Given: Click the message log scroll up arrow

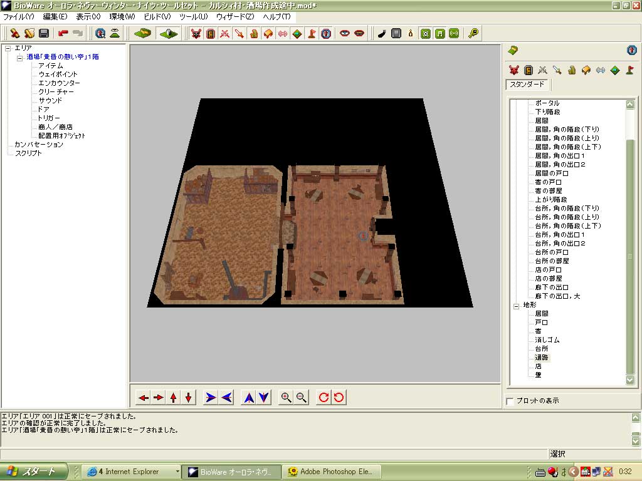Looking at the screenshot, I should point(636,418).
